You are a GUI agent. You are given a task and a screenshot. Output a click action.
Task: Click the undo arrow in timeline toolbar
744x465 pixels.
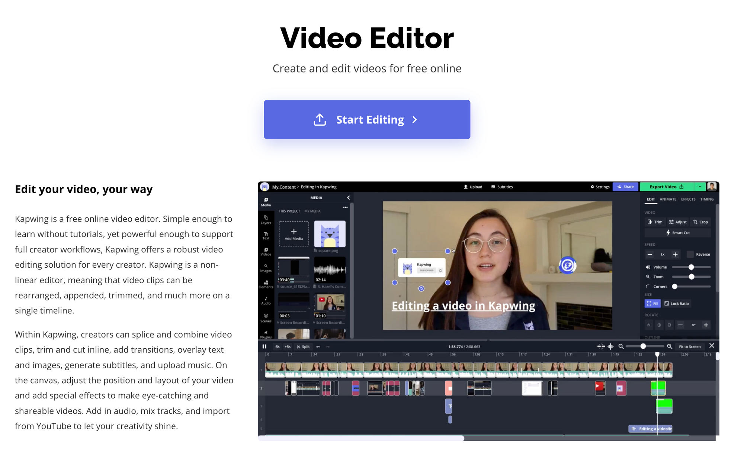click(x=318, y=346)
